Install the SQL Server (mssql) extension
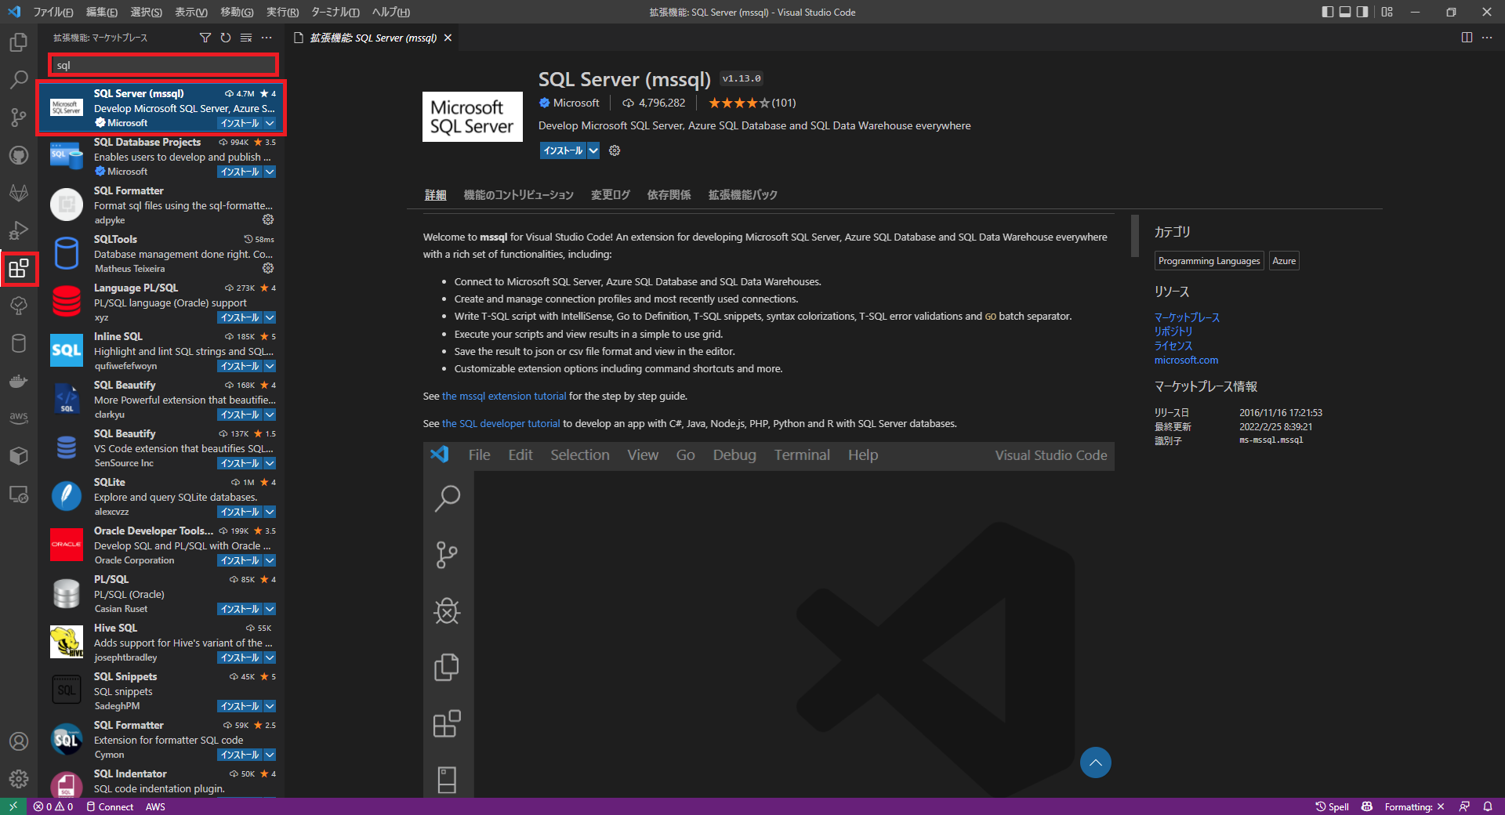This screenshot has width=1505, height=815. tap(563, 150)
